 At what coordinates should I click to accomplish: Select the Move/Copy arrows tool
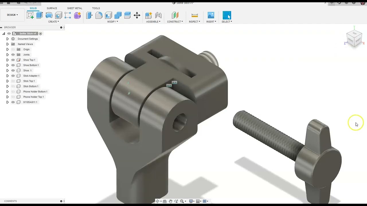[x=137, y=15]
